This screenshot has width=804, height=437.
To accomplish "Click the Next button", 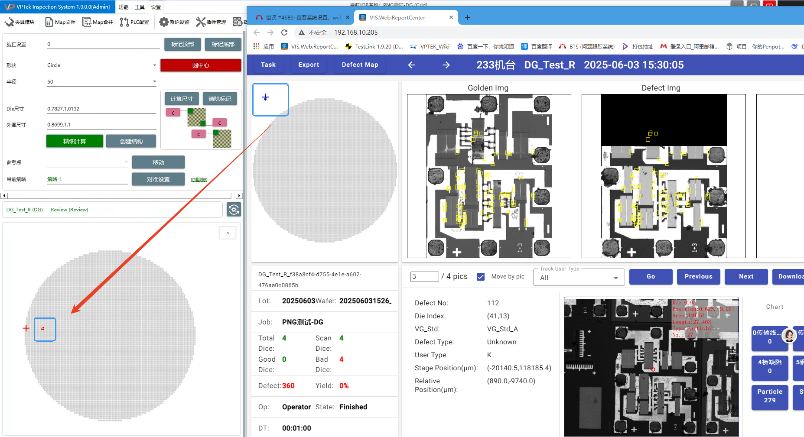I will click(x=746, y=276).
